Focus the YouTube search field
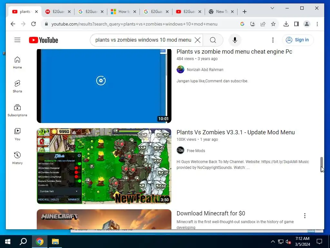Viewport: 330px width, 248px height. click(x=143, y=40)
